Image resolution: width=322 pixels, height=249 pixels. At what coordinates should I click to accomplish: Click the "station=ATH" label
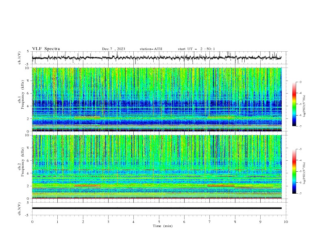151,49
